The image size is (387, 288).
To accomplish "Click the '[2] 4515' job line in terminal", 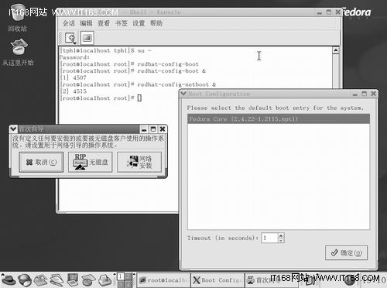I will [74, 91].
